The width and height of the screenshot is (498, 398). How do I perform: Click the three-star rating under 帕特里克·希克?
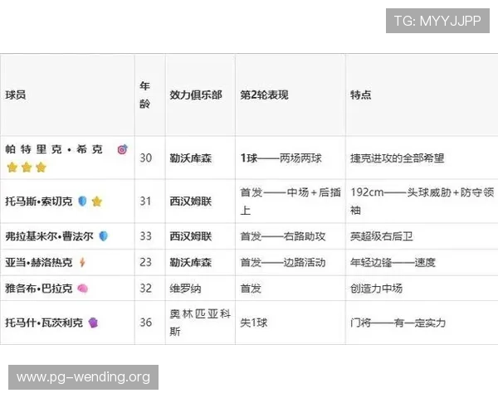pos(27,167)
